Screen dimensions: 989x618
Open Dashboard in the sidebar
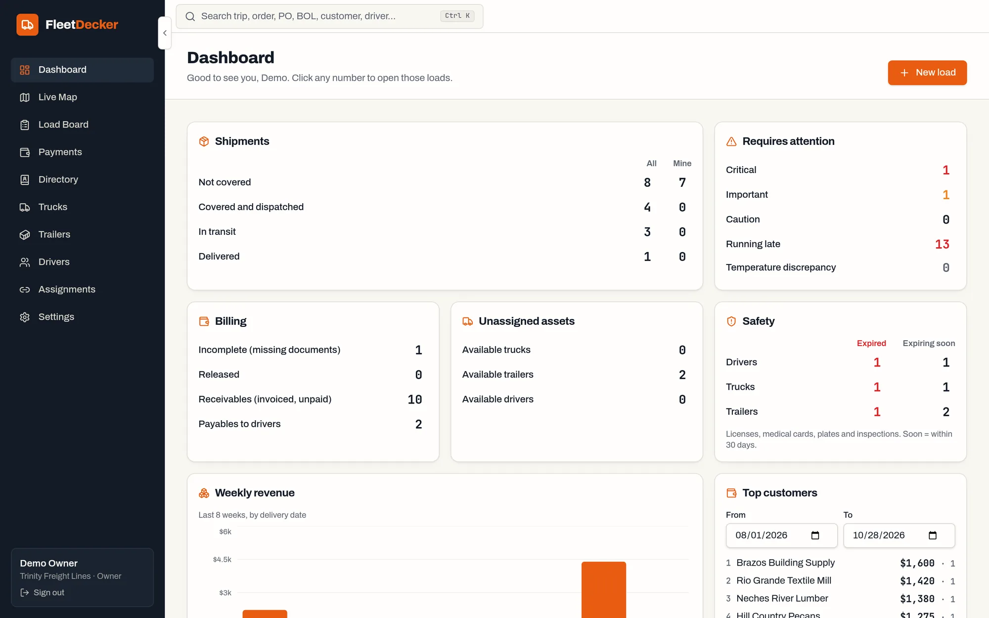tap(82, 70)
